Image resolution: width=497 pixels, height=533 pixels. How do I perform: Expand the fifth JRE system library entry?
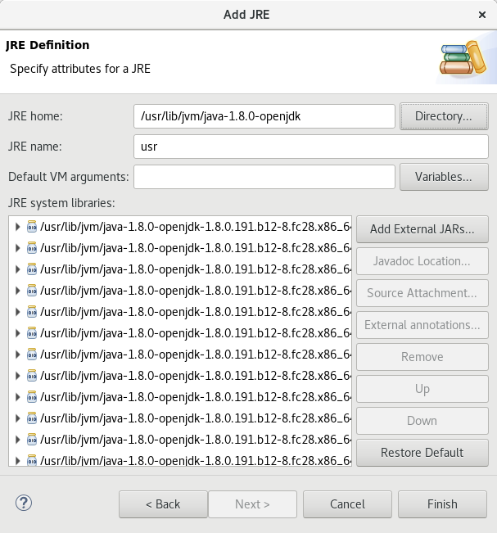click(x=18, y=312)
